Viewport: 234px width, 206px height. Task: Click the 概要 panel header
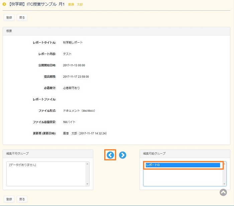[116, 31]
